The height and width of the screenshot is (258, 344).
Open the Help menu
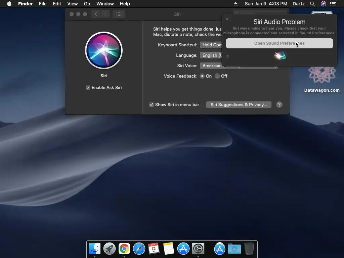(125, 4)
